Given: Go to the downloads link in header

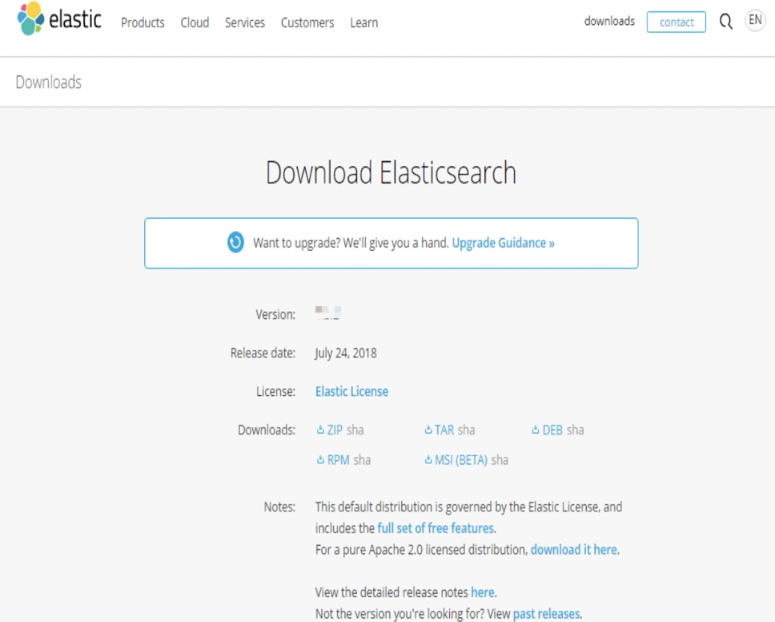Looking at the screenshot, I should tap(609, 22).
